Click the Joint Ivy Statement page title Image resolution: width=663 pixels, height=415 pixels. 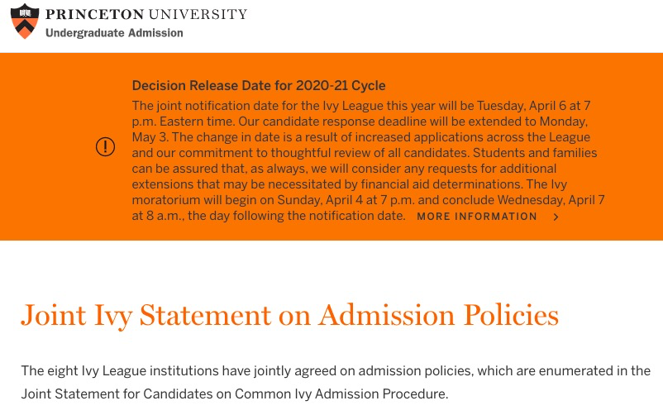tap(289, 315)
